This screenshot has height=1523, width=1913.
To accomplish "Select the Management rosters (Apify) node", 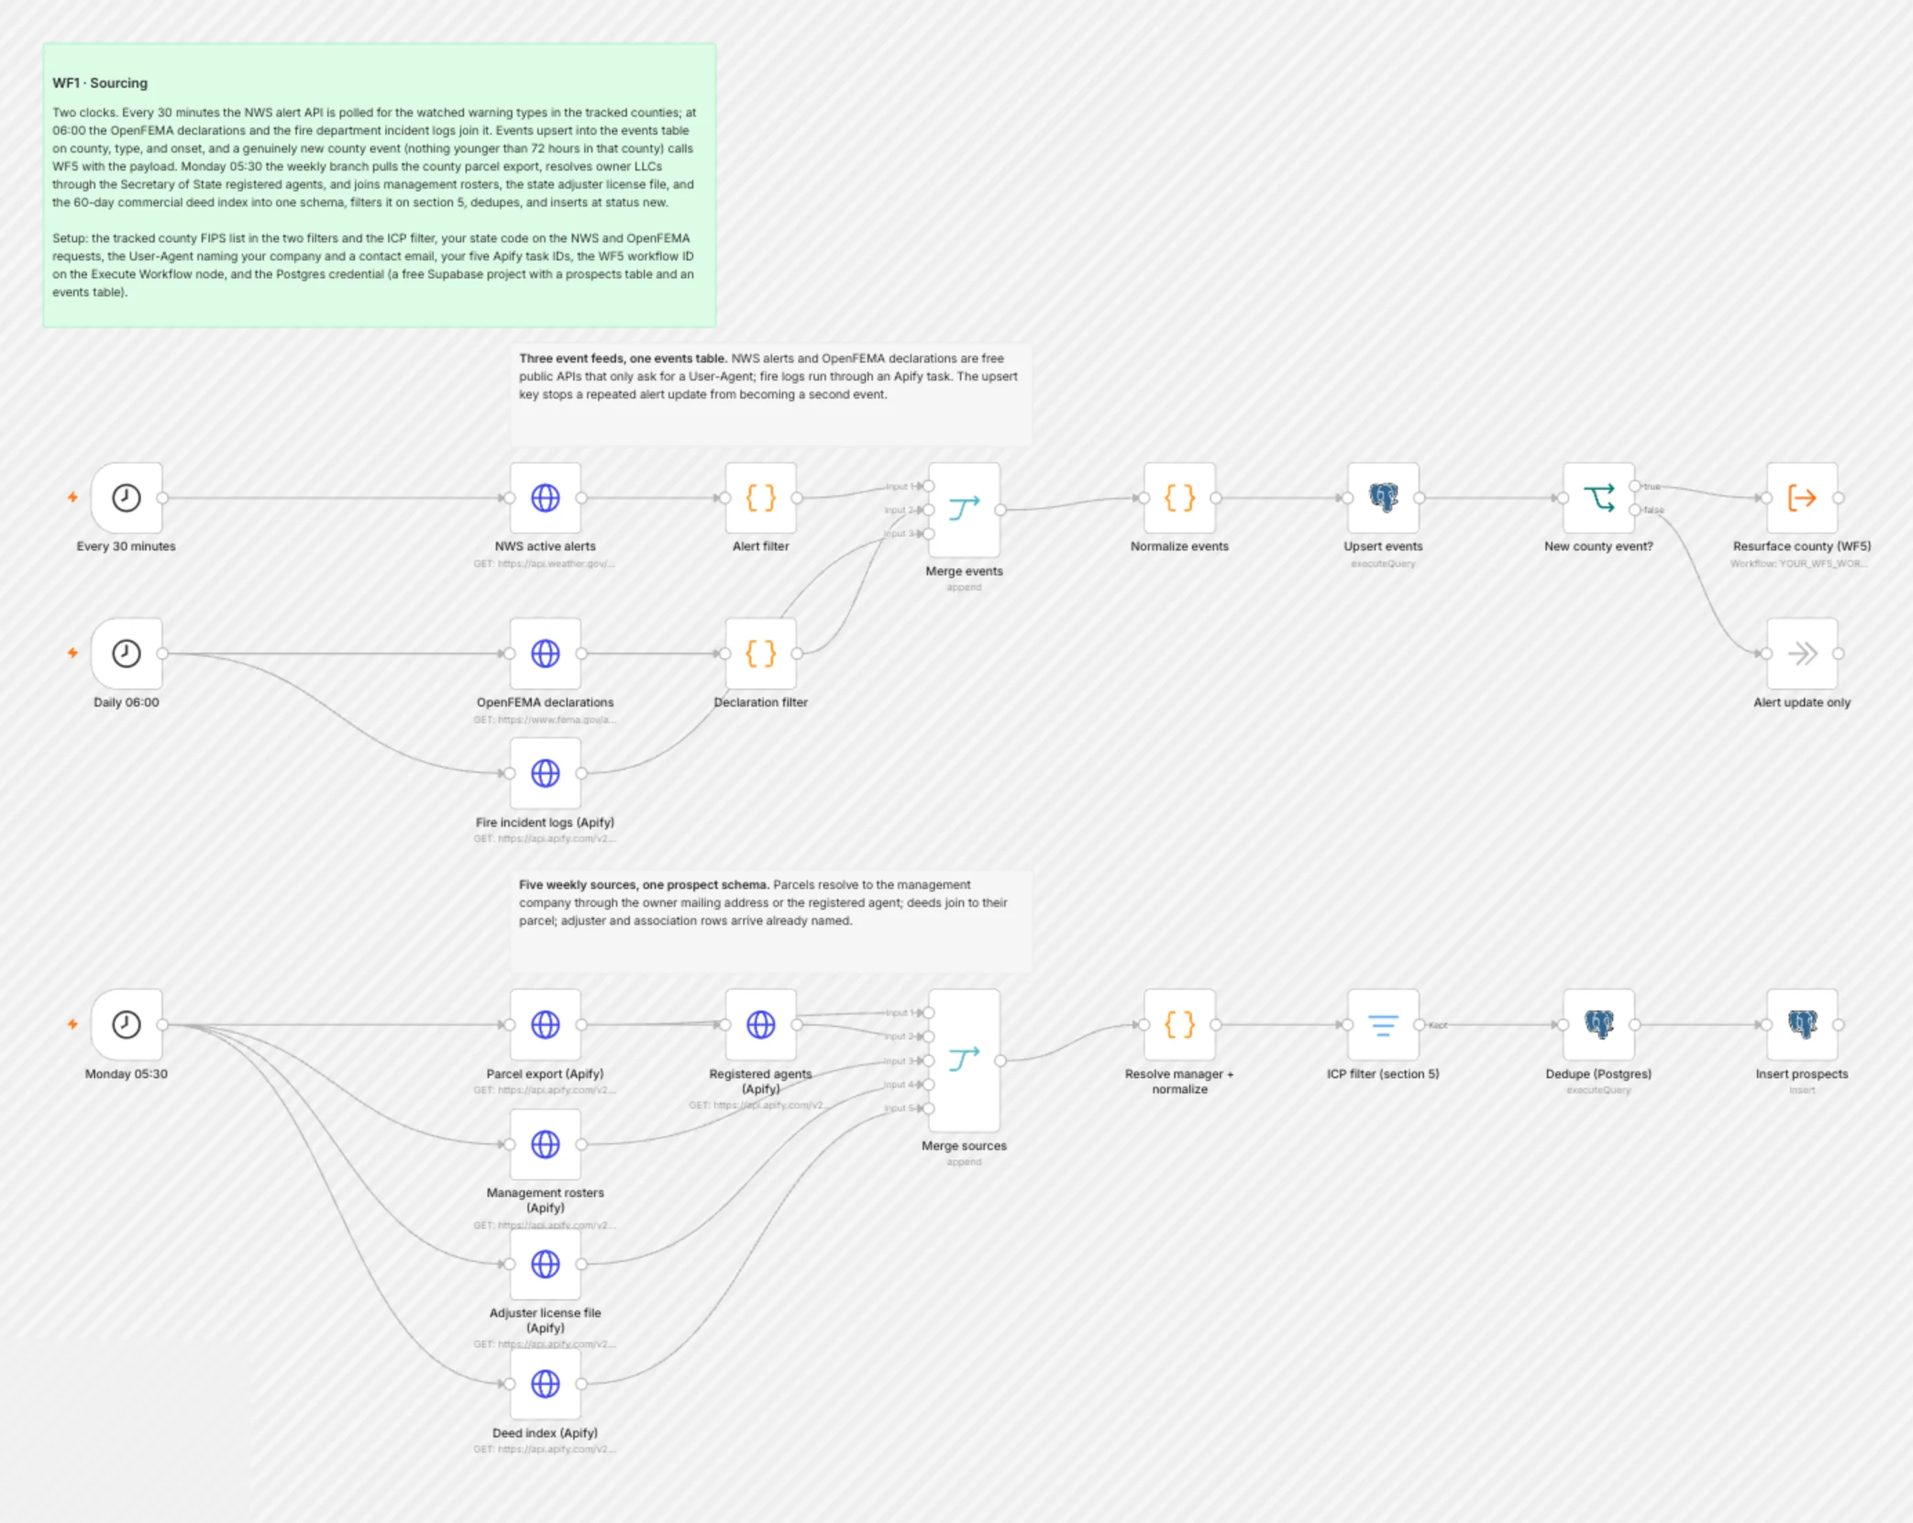I will 545,1144.
